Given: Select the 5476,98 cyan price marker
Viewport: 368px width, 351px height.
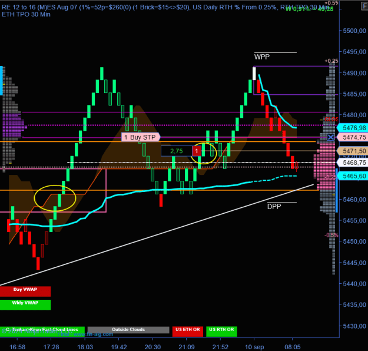Looking at the screenshot, I should pos(353,128).
